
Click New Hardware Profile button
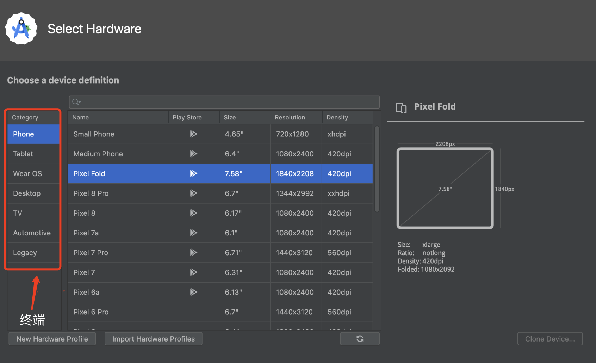pos(52,339)
